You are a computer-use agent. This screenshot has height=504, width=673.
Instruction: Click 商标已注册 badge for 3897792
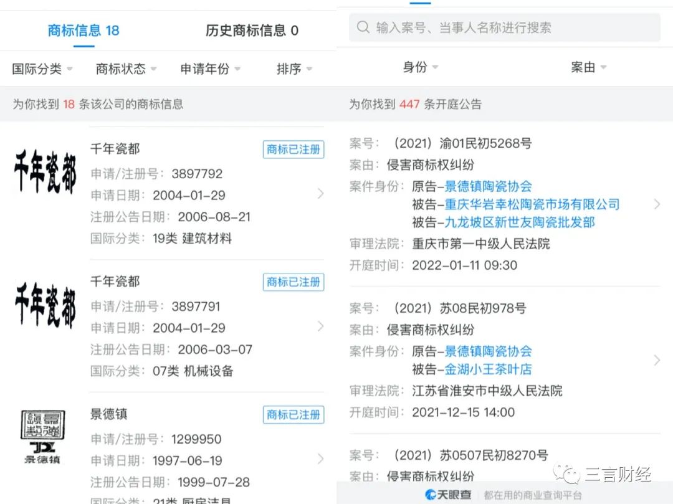tap(294, 150)
